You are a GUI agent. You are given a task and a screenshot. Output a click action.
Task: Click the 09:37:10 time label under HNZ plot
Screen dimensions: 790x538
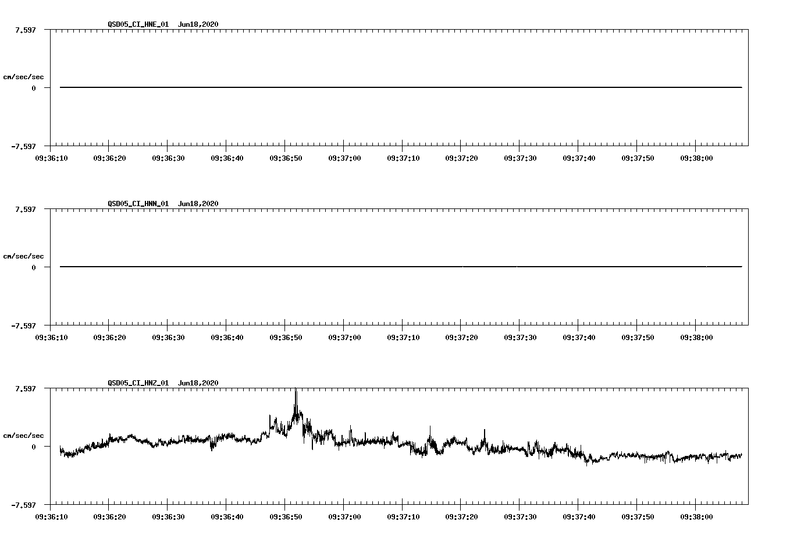(403, 516)
